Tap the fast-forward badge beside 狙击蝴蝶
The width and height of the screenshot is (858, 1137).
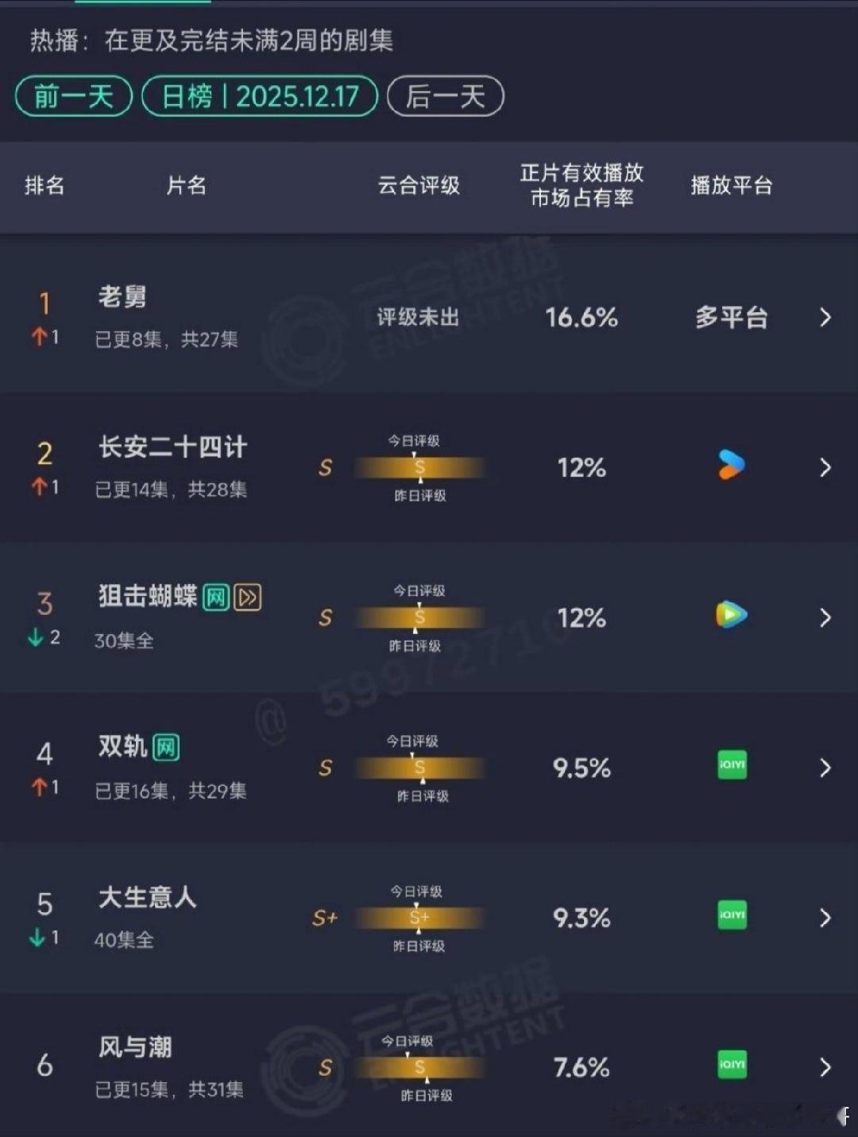(x=248, y=597)
